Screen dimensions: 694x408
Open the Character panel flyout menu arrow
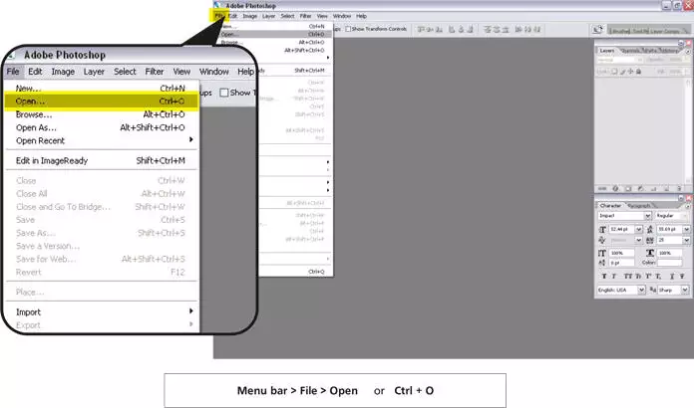tap(688, 206)
